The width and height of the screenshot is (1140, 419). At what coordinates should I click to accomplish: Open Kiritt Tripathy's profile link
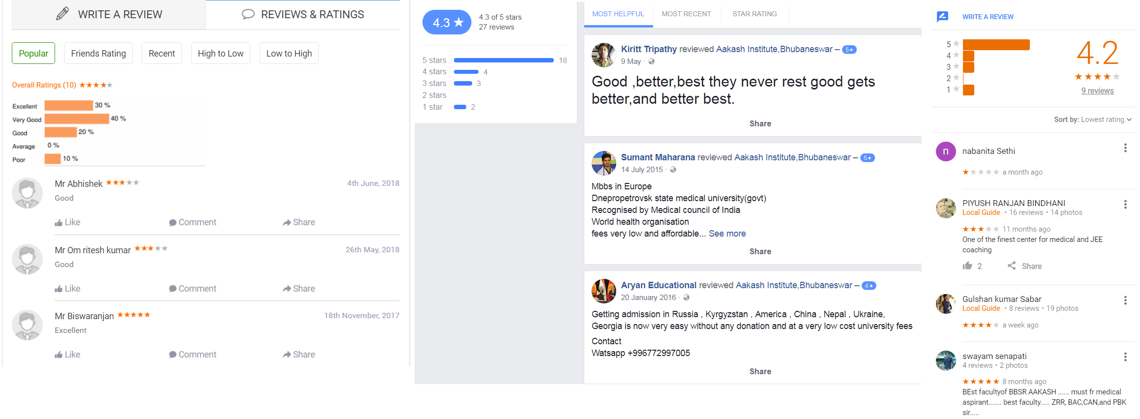[x=649, y=49]
